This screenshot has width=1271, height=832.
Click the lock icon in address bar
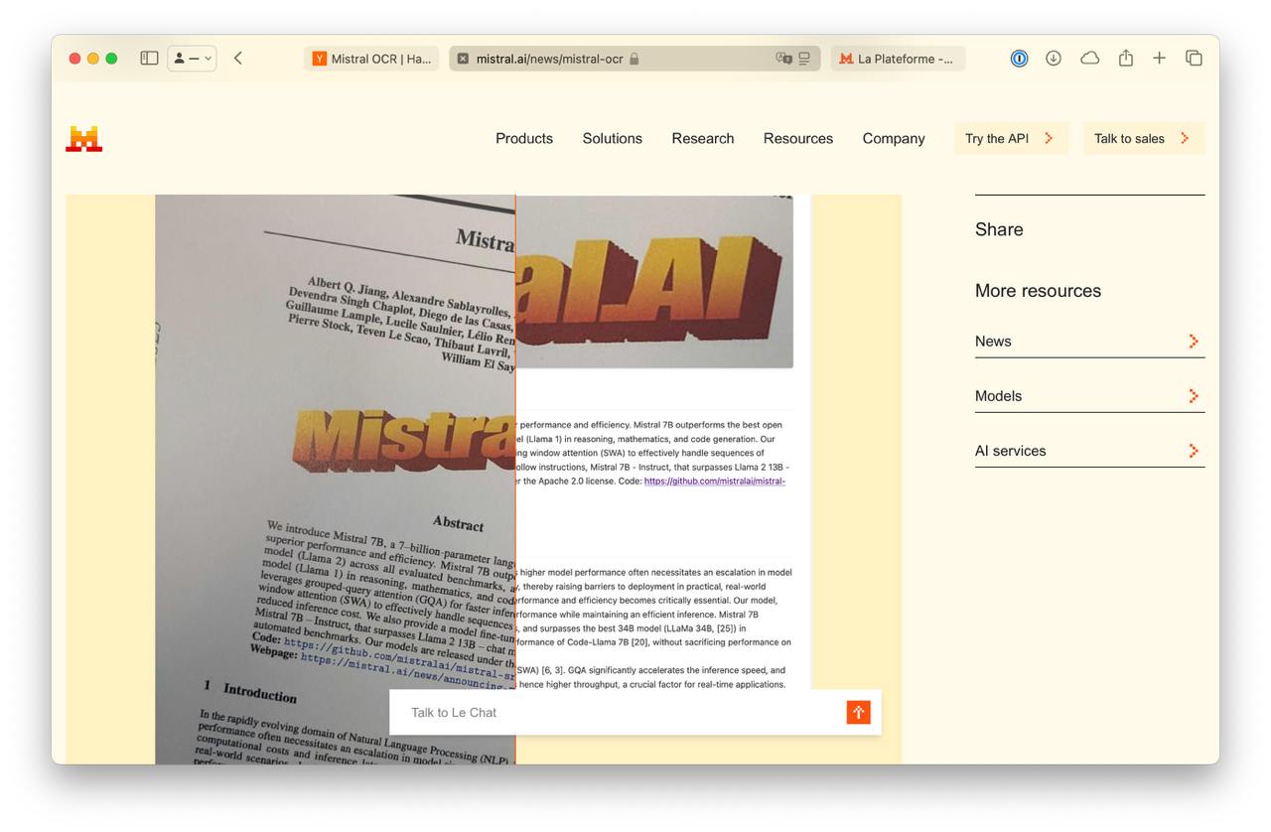635,59
